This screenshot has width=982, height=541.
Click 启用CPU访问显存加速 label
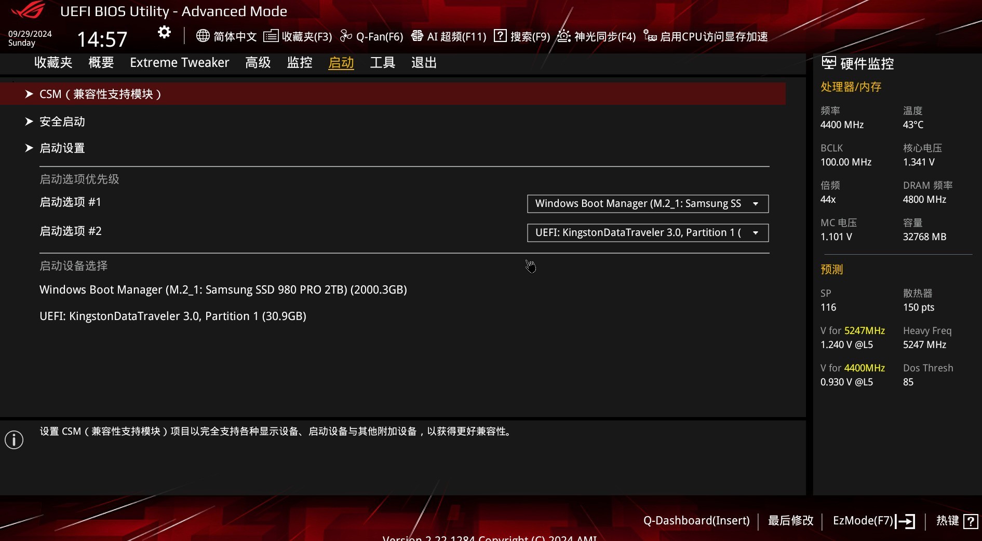tap(714, 36)
